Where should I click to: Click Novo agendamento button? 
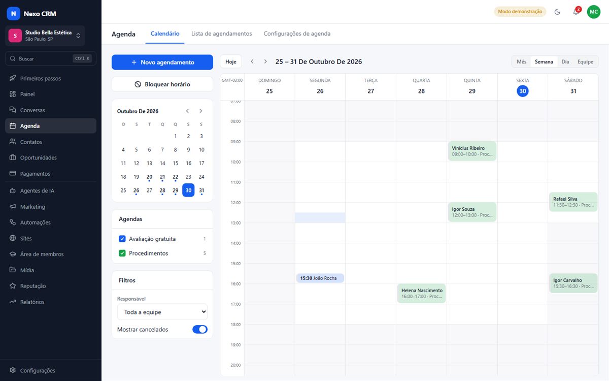162,62
